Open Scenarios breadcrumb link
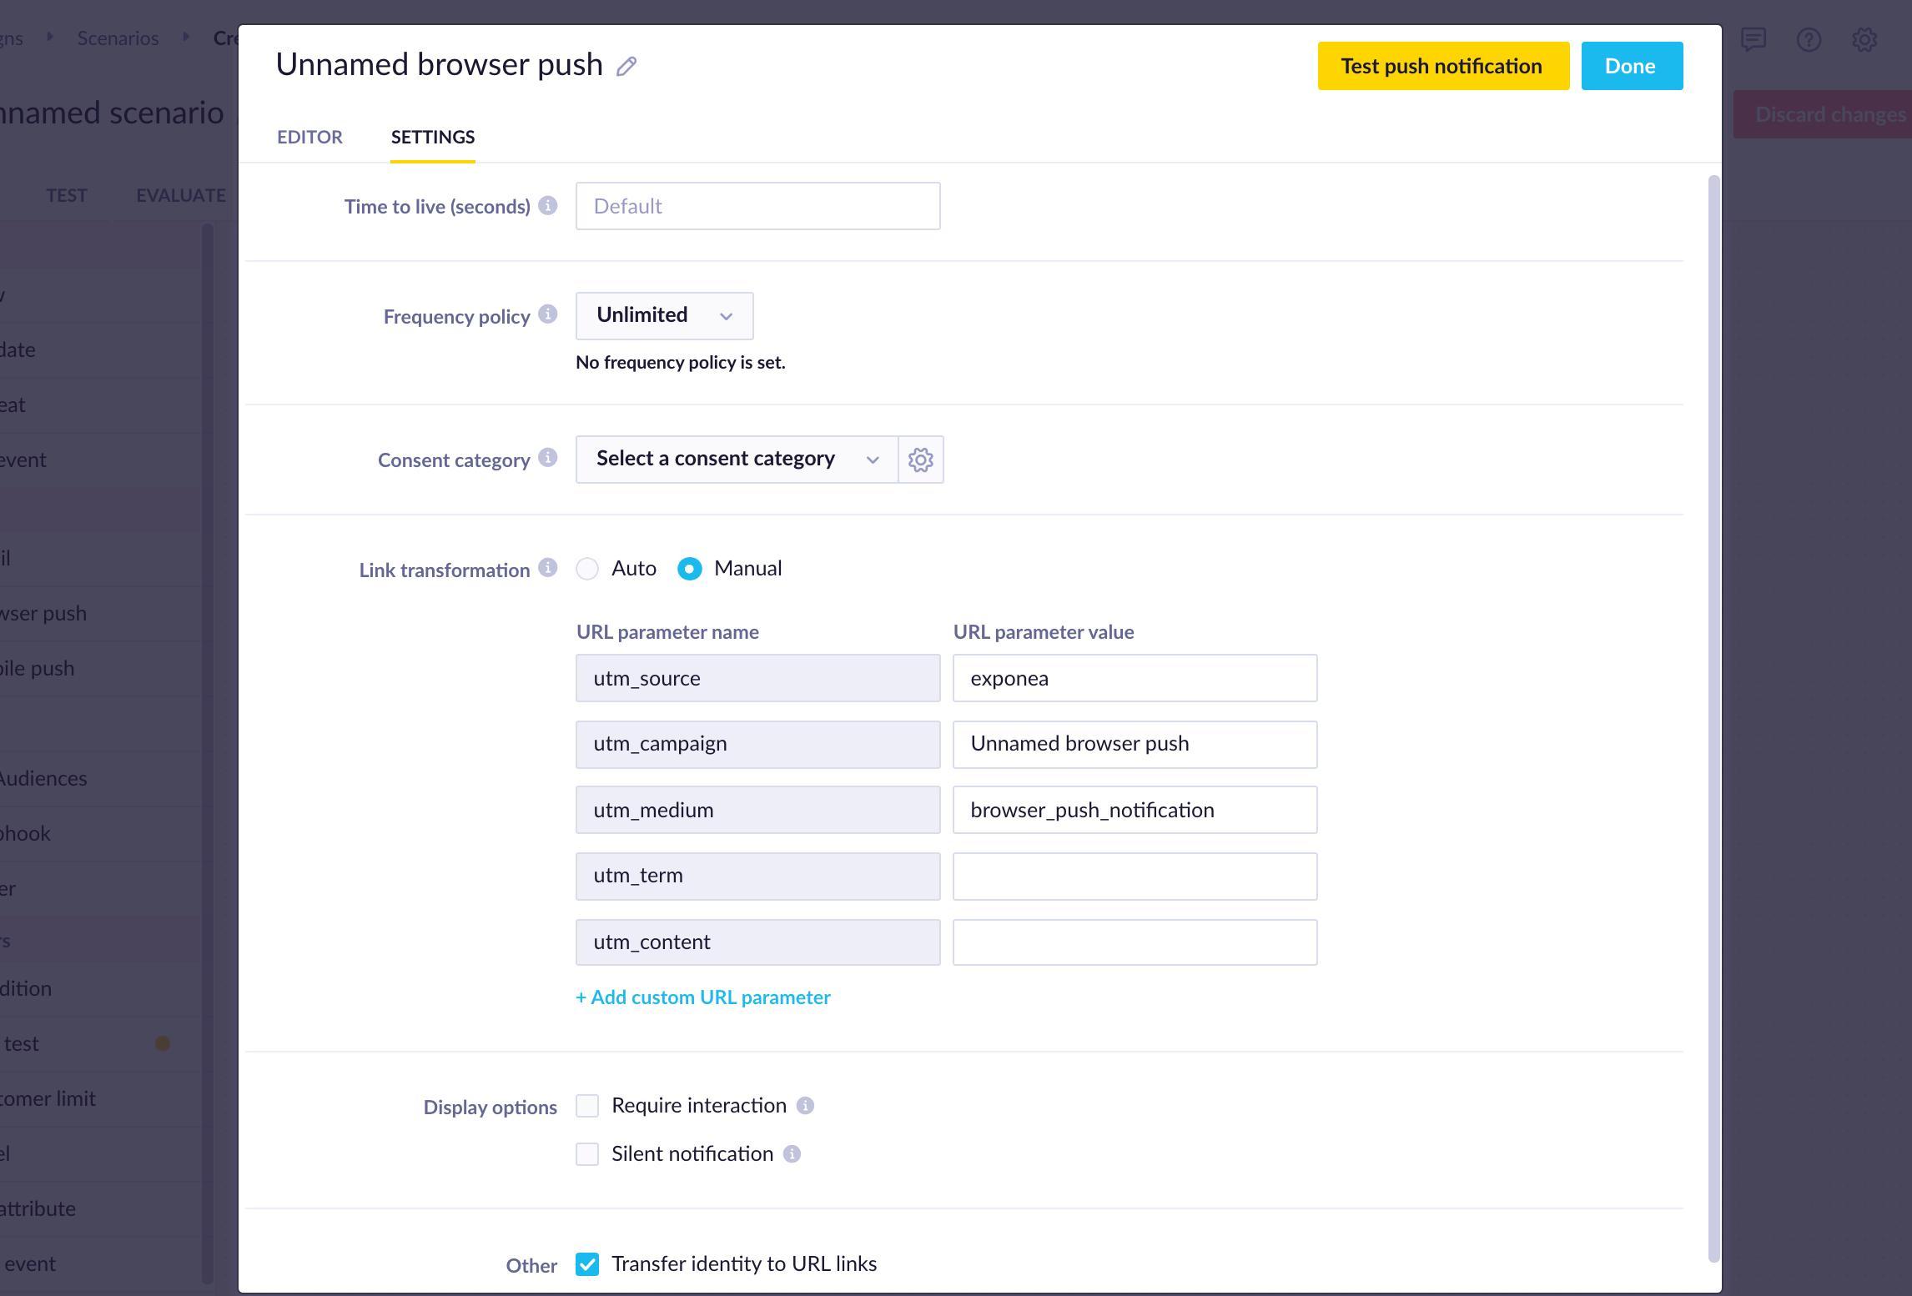 (x=118, y=38)
